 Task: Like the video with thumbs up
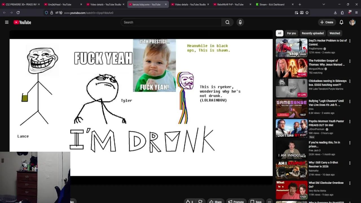tap(189, 201)
